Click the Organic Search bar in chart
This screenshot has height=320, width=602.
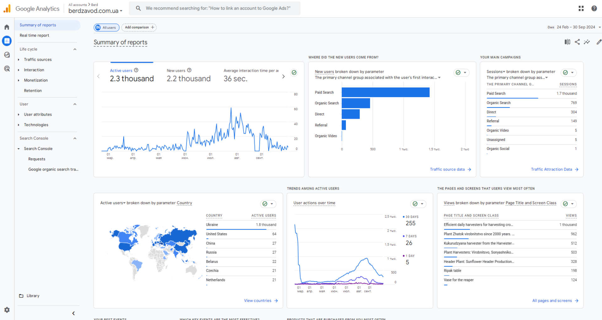pyautogui.click(x=356, y=103)
